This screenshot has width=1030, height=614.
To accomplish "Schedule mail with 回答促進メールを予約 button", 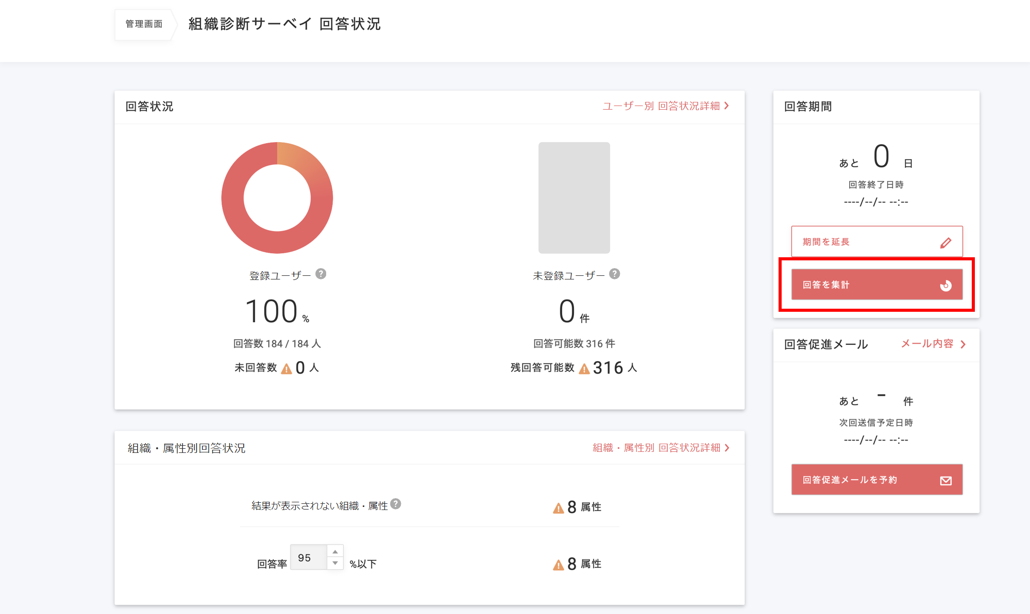I will [x=876, y=480].
